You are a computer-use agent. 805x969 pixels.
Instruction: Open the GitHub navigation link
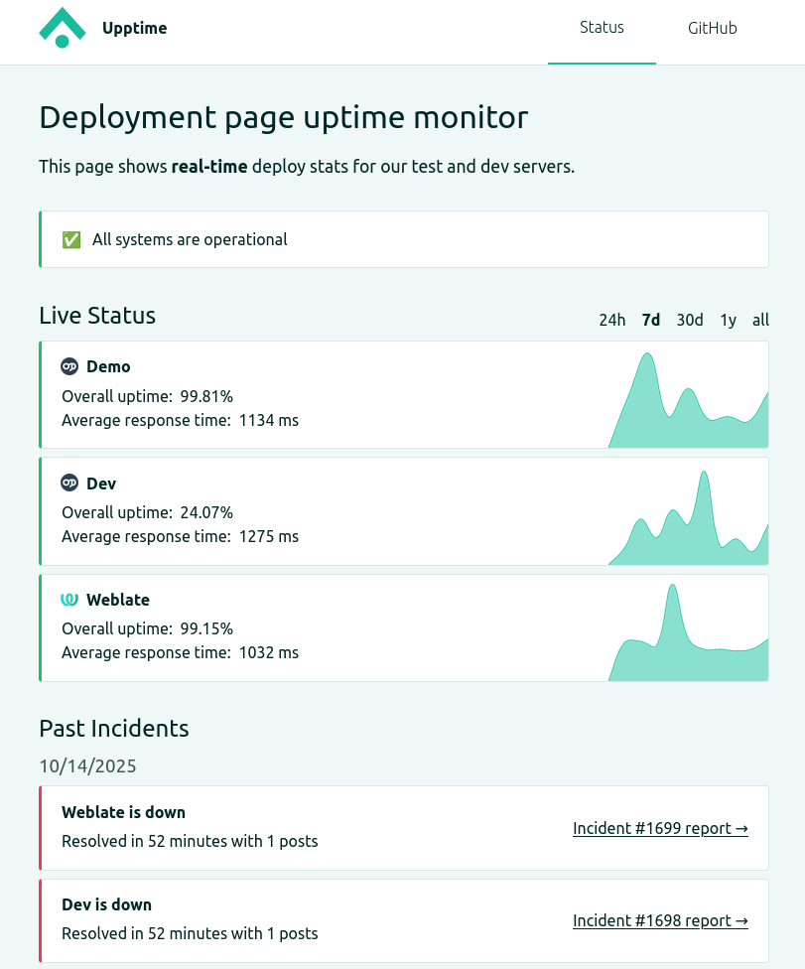(x=712, y=29)
